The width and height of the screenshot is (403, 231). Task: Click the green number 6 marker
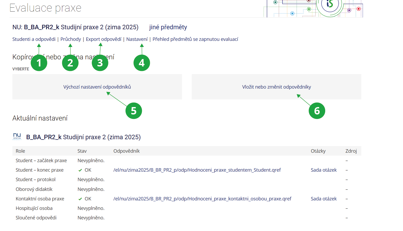[317, 111]
